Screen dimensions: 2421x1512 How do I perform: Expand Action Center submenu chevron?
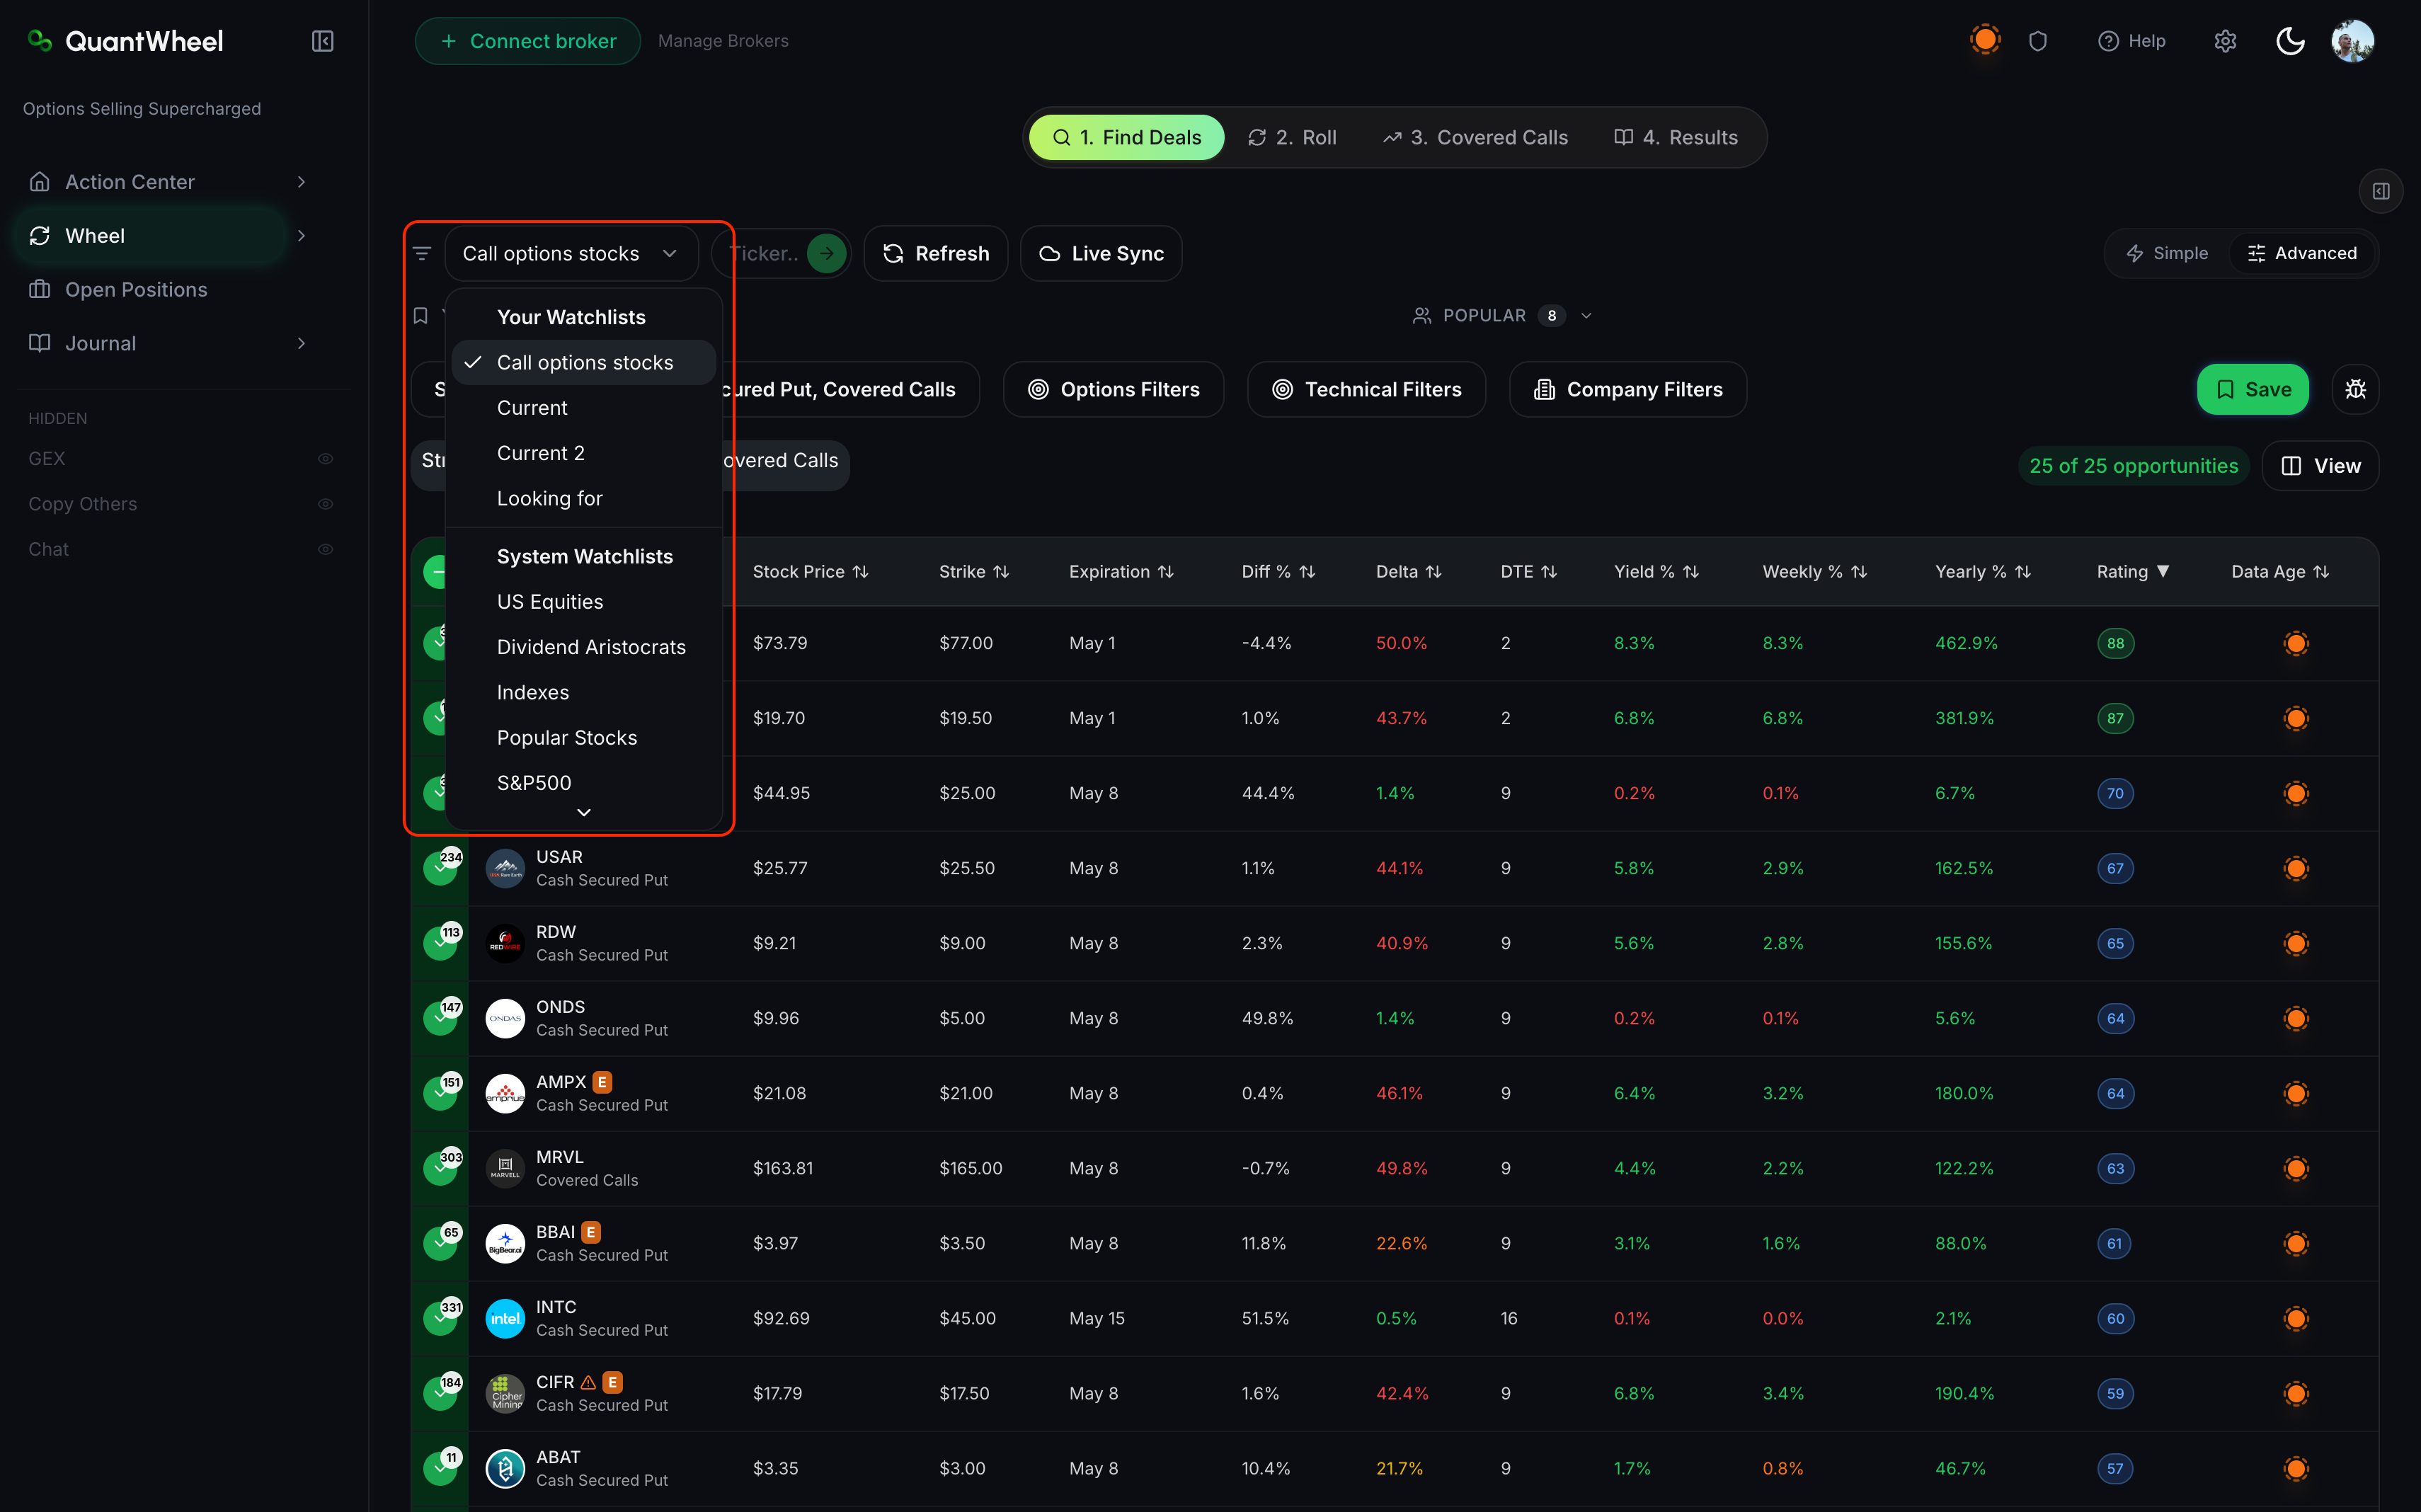pos(301,182)
